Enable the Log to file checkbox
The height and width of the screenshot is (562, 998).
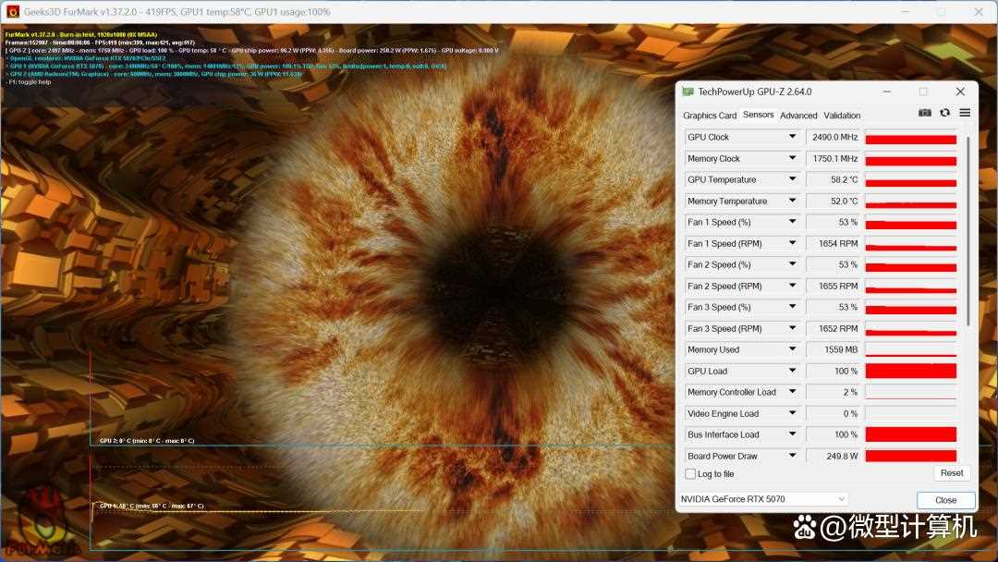point(690,474)
